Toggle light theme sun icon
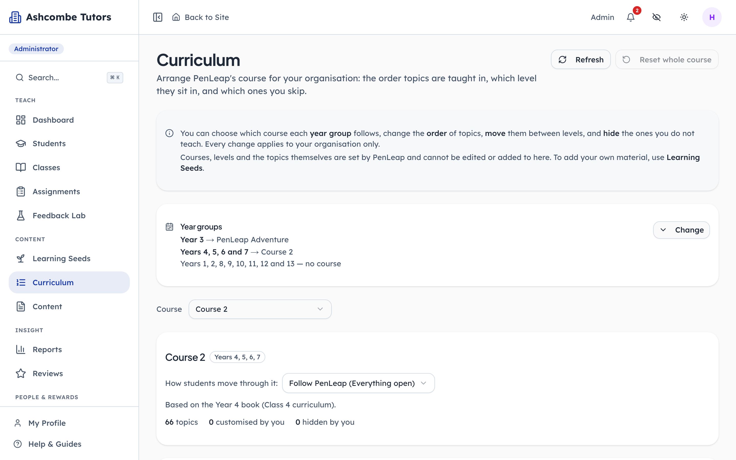The height and width of the screenshot is (460, 736). coord(684,17)
